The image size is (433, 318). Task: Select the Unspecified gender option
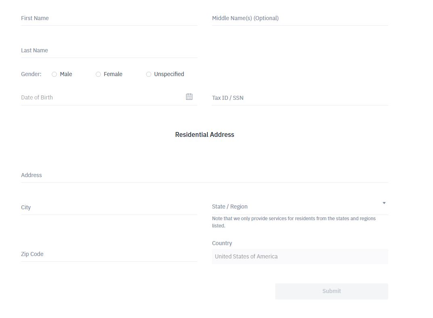point(149,74)
